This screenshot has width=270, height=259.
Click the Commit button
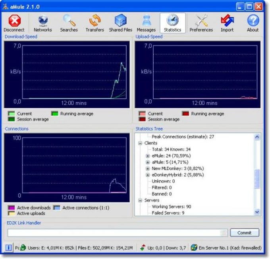(x=245, y=233)
